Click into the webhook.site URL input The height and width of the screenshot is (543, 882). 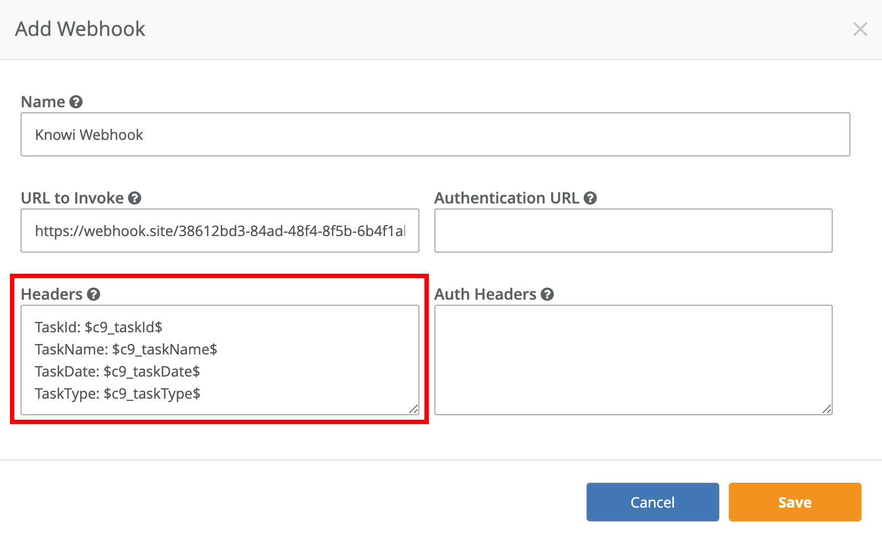(x=220, y=231)
